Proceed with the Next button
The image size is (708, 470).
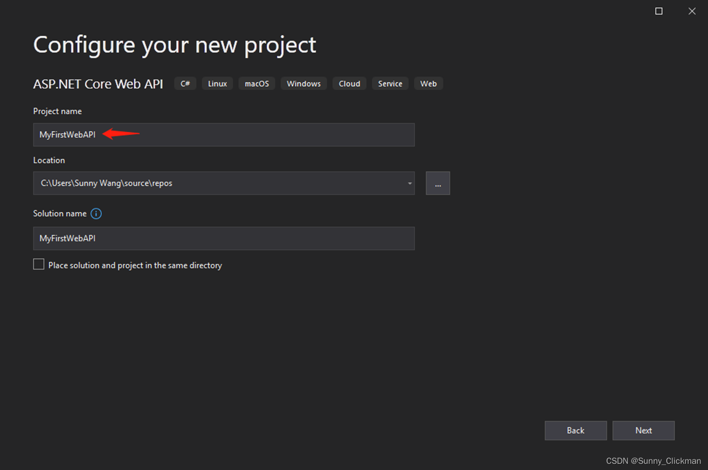coord(643,430)
